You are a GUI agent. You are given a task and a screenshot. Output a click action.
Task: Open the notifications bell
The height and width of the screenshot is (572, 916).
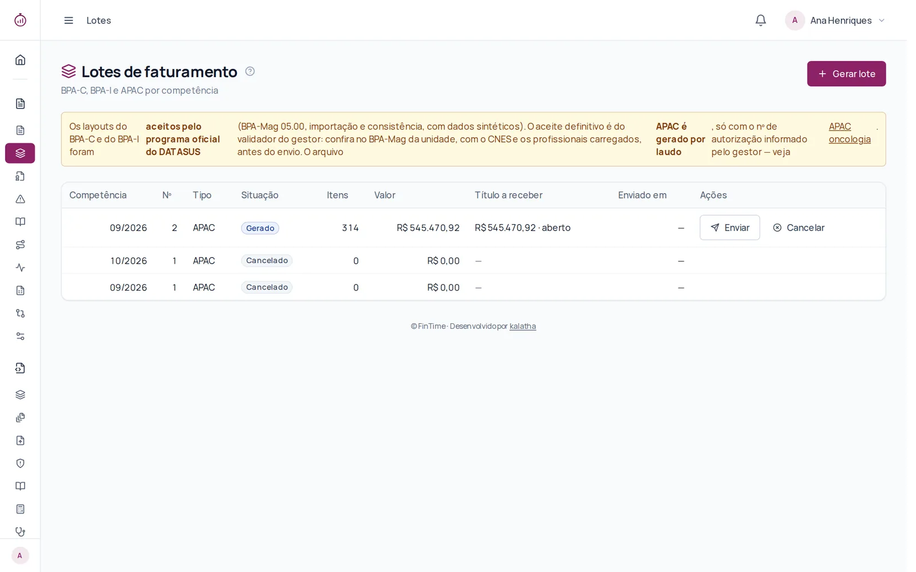[760, 21]
